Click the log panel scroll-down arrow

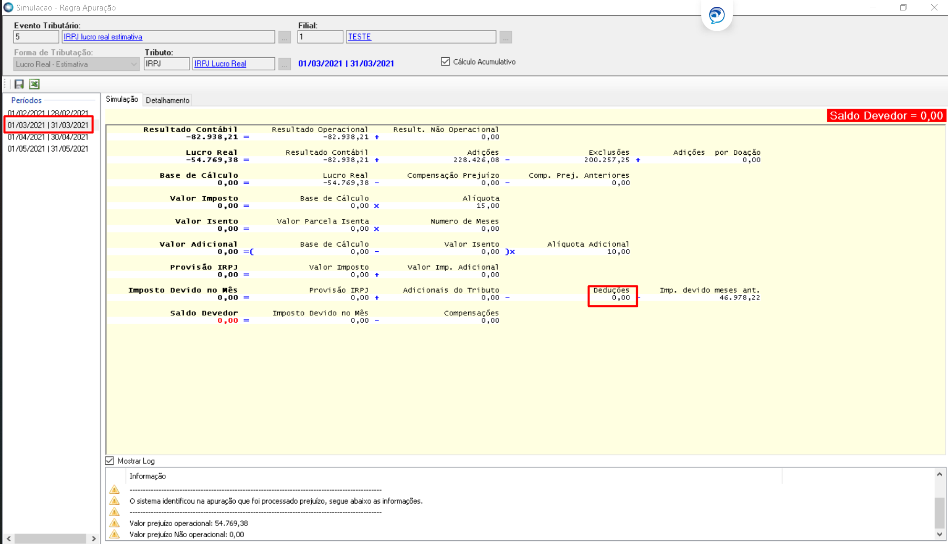(940, 535)
